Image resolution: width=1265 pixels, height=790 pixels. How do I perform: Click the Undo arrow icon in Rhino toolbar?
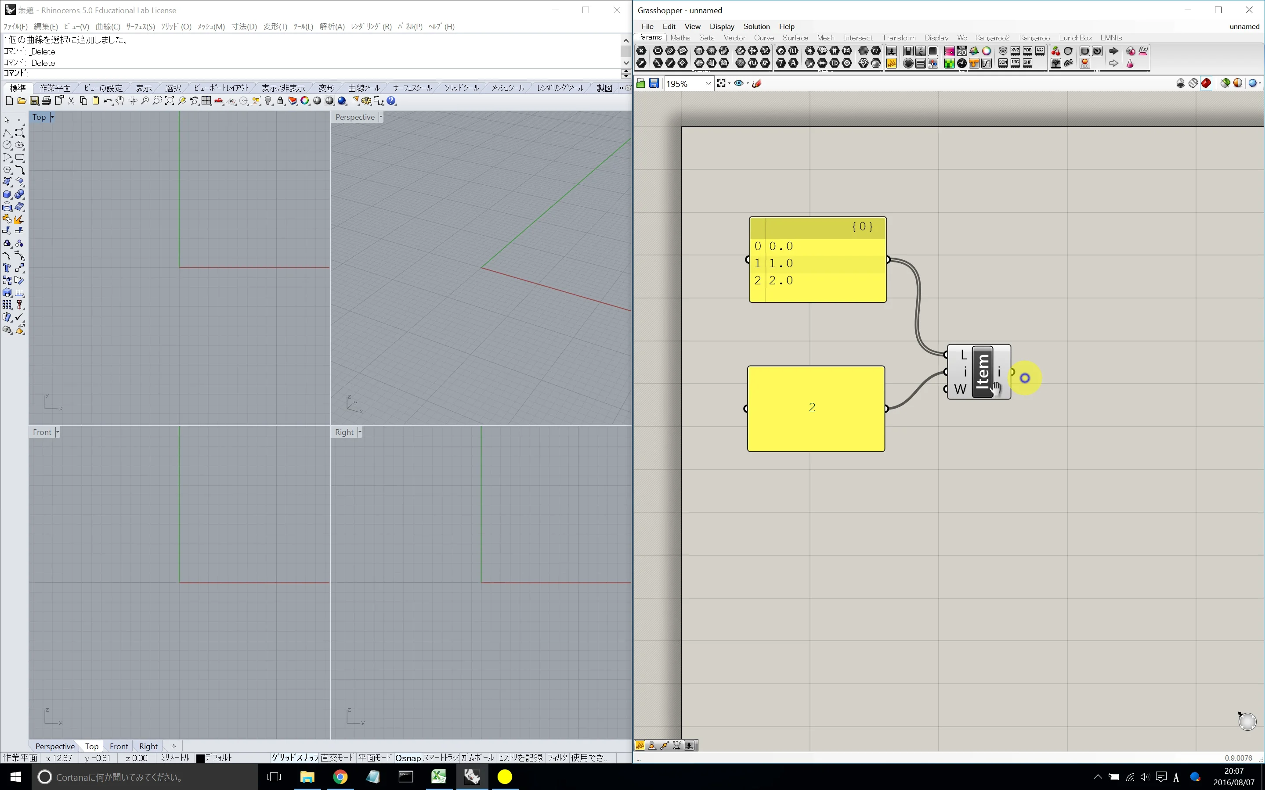point(108,101)
